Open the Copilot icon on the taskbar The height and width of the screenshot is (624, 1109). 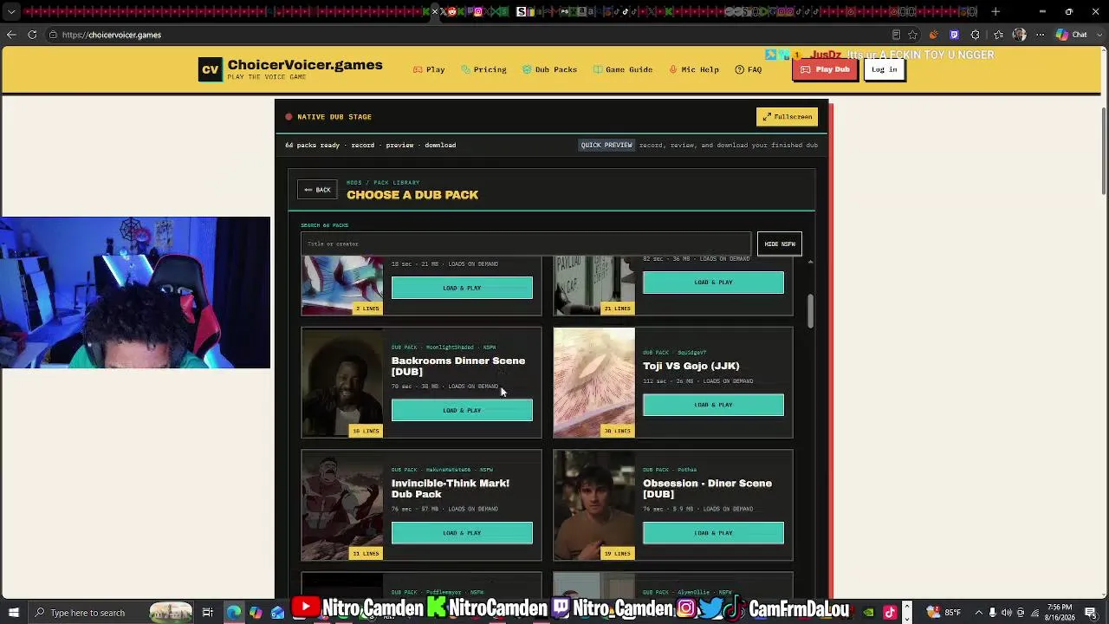pos(256,613)
